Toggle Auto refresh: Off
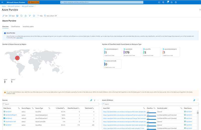201x130 pixels. click(x=51, y=16)
